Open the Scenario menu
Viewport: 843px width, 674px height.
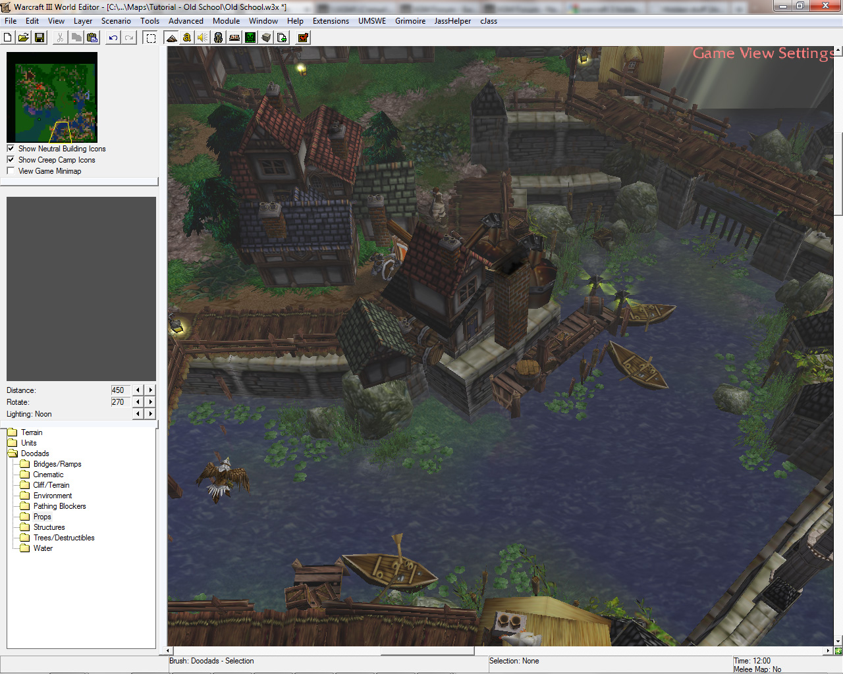[x=116, y=21]
